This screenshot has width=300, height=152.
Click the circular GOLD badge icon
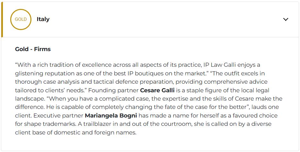tap(21, 19)
